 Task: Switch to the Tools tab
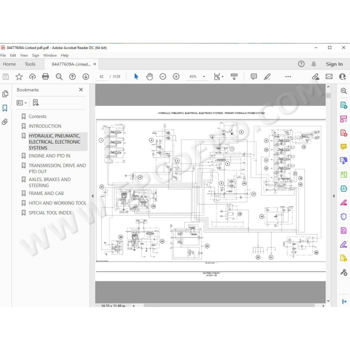[30, 64]
